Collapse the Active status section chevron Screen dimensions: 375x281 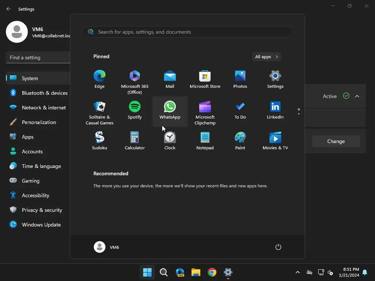[x=357, y=96]
